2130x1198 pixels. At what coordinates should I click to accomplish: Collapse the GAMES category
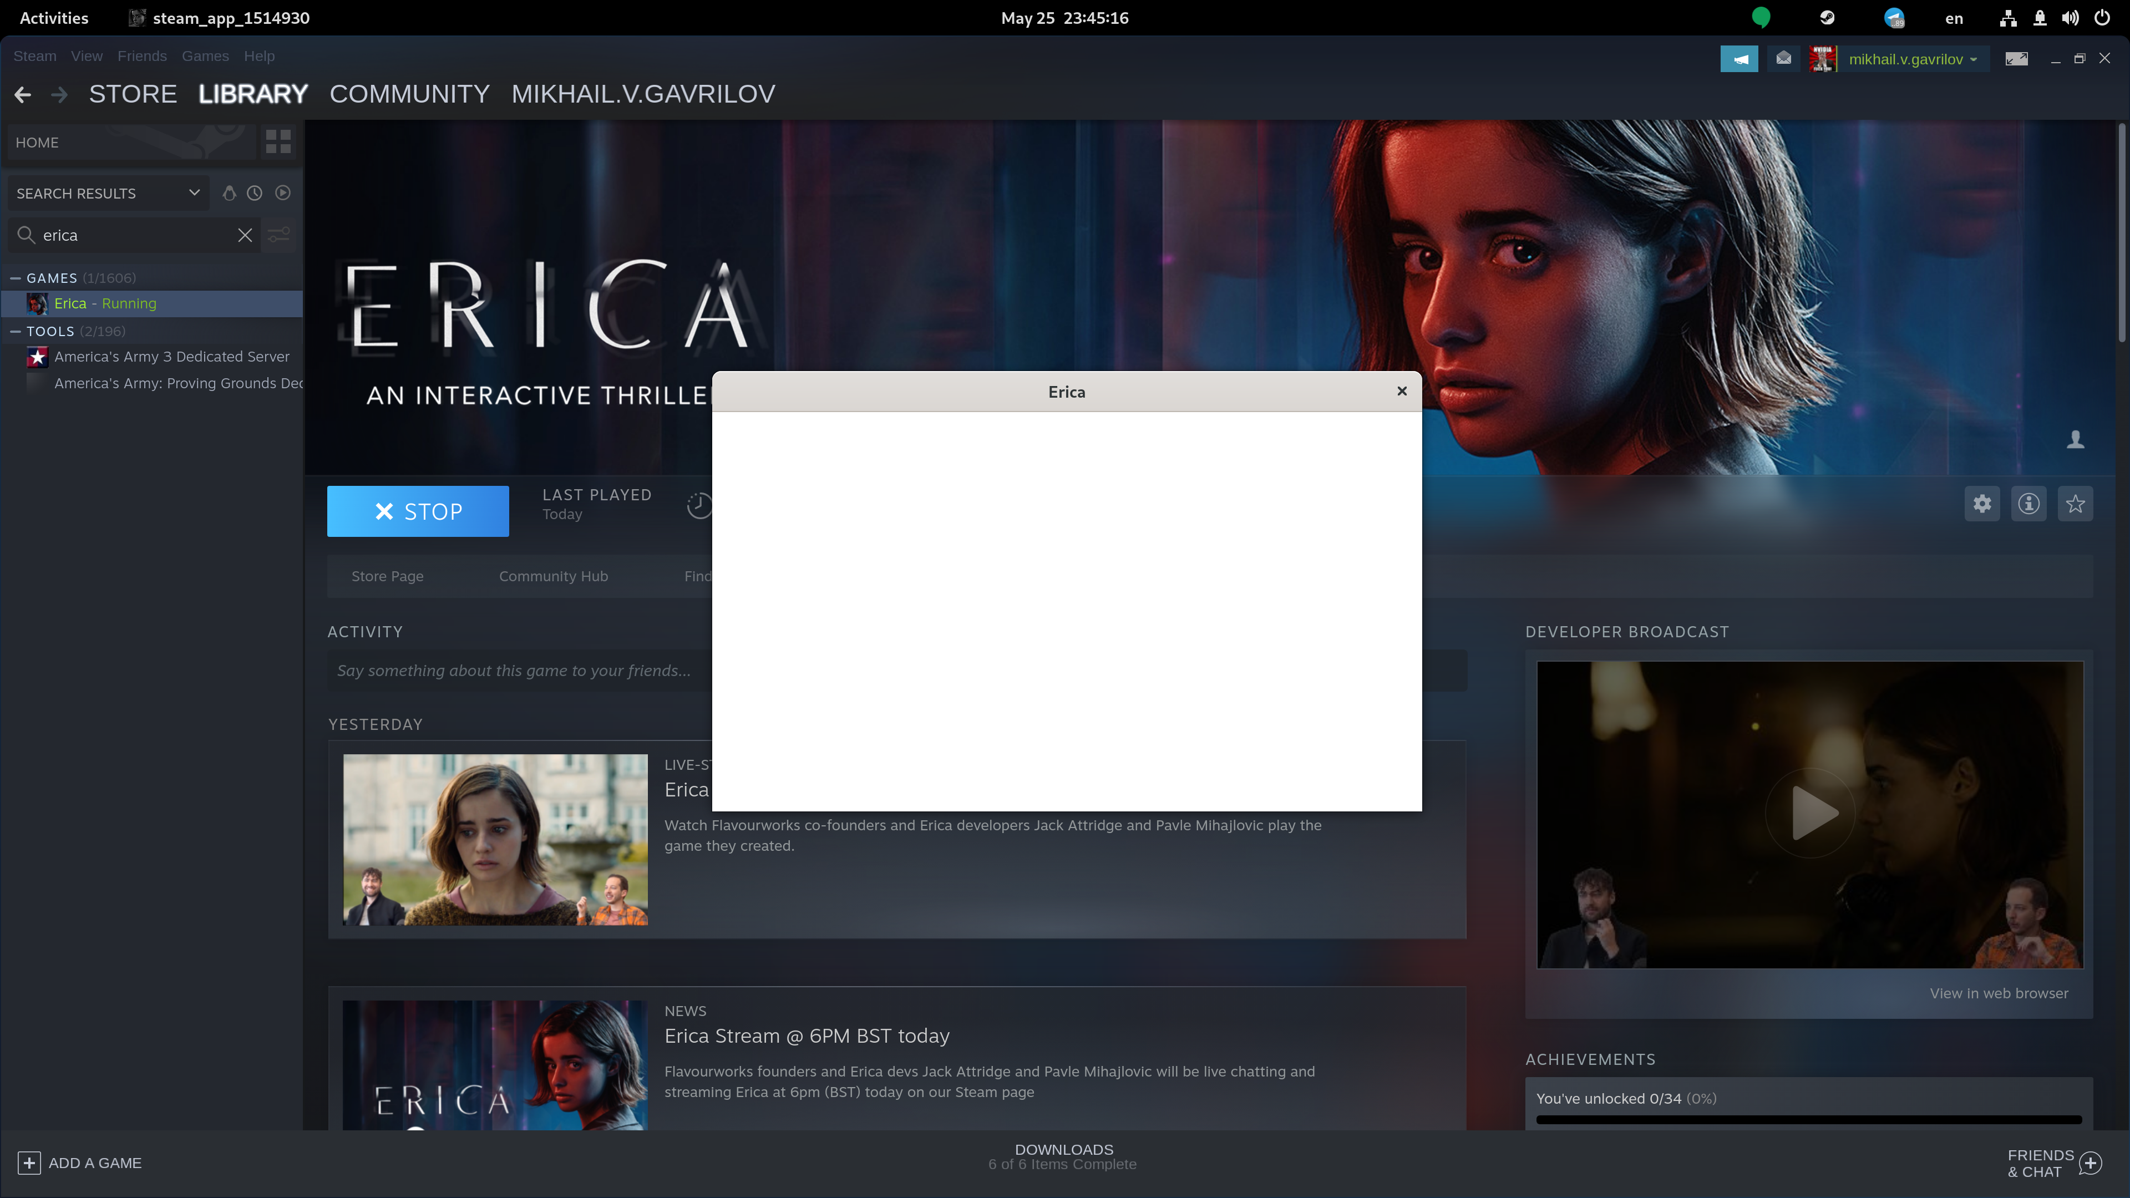15,278
